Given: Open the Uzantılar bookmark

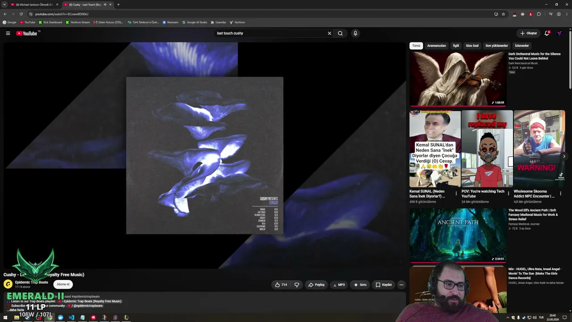Looking at the screenshot, I should (218, 22).
